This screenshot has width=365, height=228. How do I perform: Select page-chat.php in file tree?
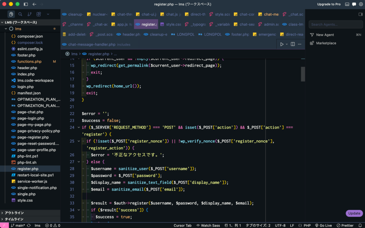[x=30, y=112]
